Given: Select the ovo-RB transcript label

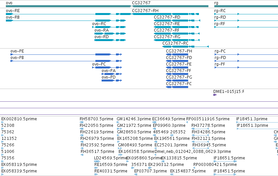Looking at the screenshot, I should (x=13, y=17).
